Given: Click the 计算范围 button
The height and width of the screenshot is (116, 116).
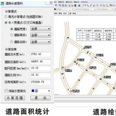Looking at the screenshot, I should pos(15,98).
